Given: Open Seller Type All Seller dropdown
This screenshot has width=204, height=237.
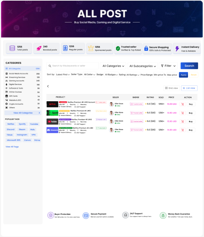Looking at the screenshot, I should [90, 74].
